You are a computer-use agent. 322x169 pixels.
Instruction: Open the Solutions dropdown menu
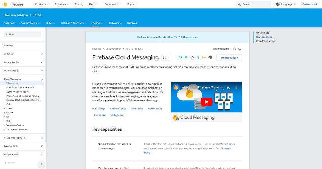62,4
